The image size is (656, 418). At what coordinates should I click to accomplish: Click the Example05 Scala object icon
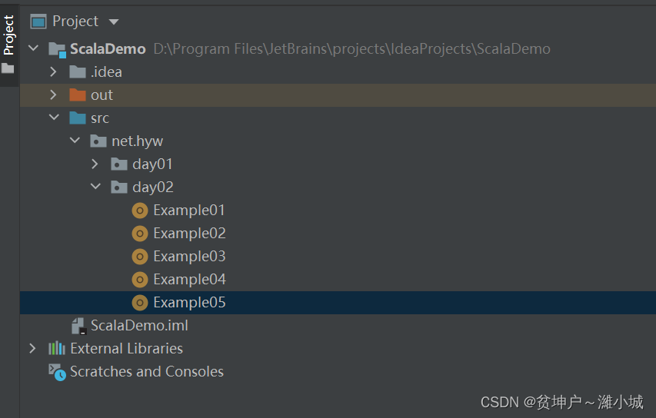140,303
